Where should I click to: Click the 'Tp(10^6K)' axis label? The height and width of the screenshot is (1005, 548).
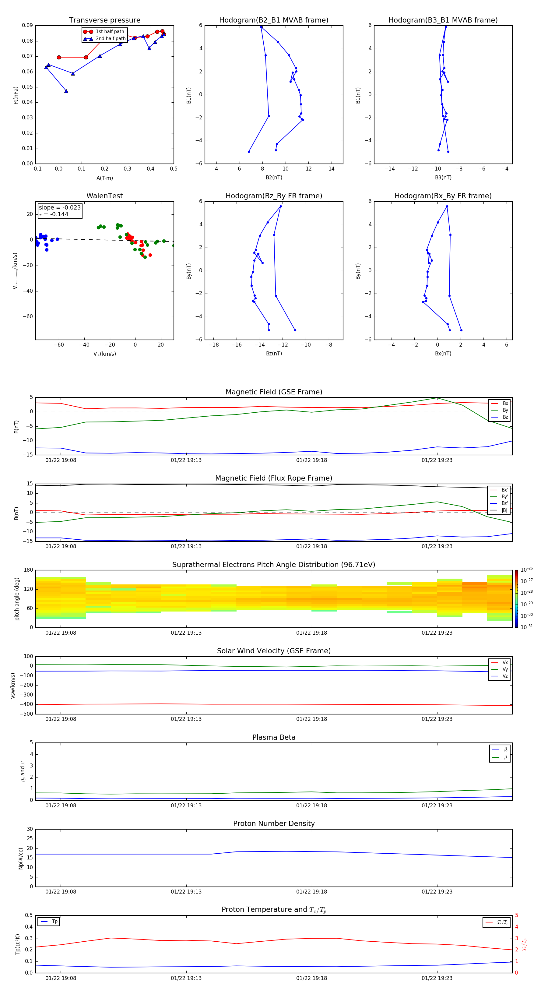[x=18, y=944]
